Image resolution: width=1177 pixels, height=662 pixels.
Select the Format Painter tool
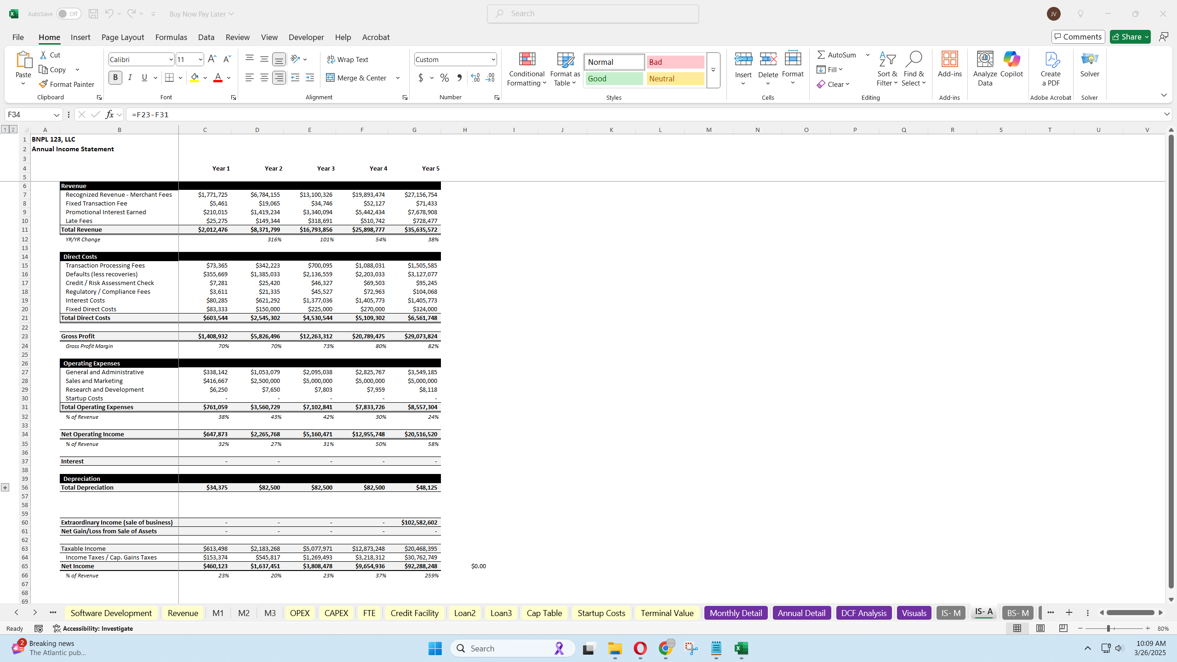pyautogui.click(x=67, y=84)
